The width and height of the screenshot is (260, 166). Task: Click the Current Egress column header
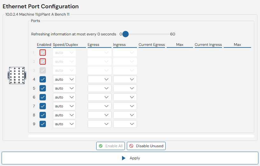click(x=152, y=45)
